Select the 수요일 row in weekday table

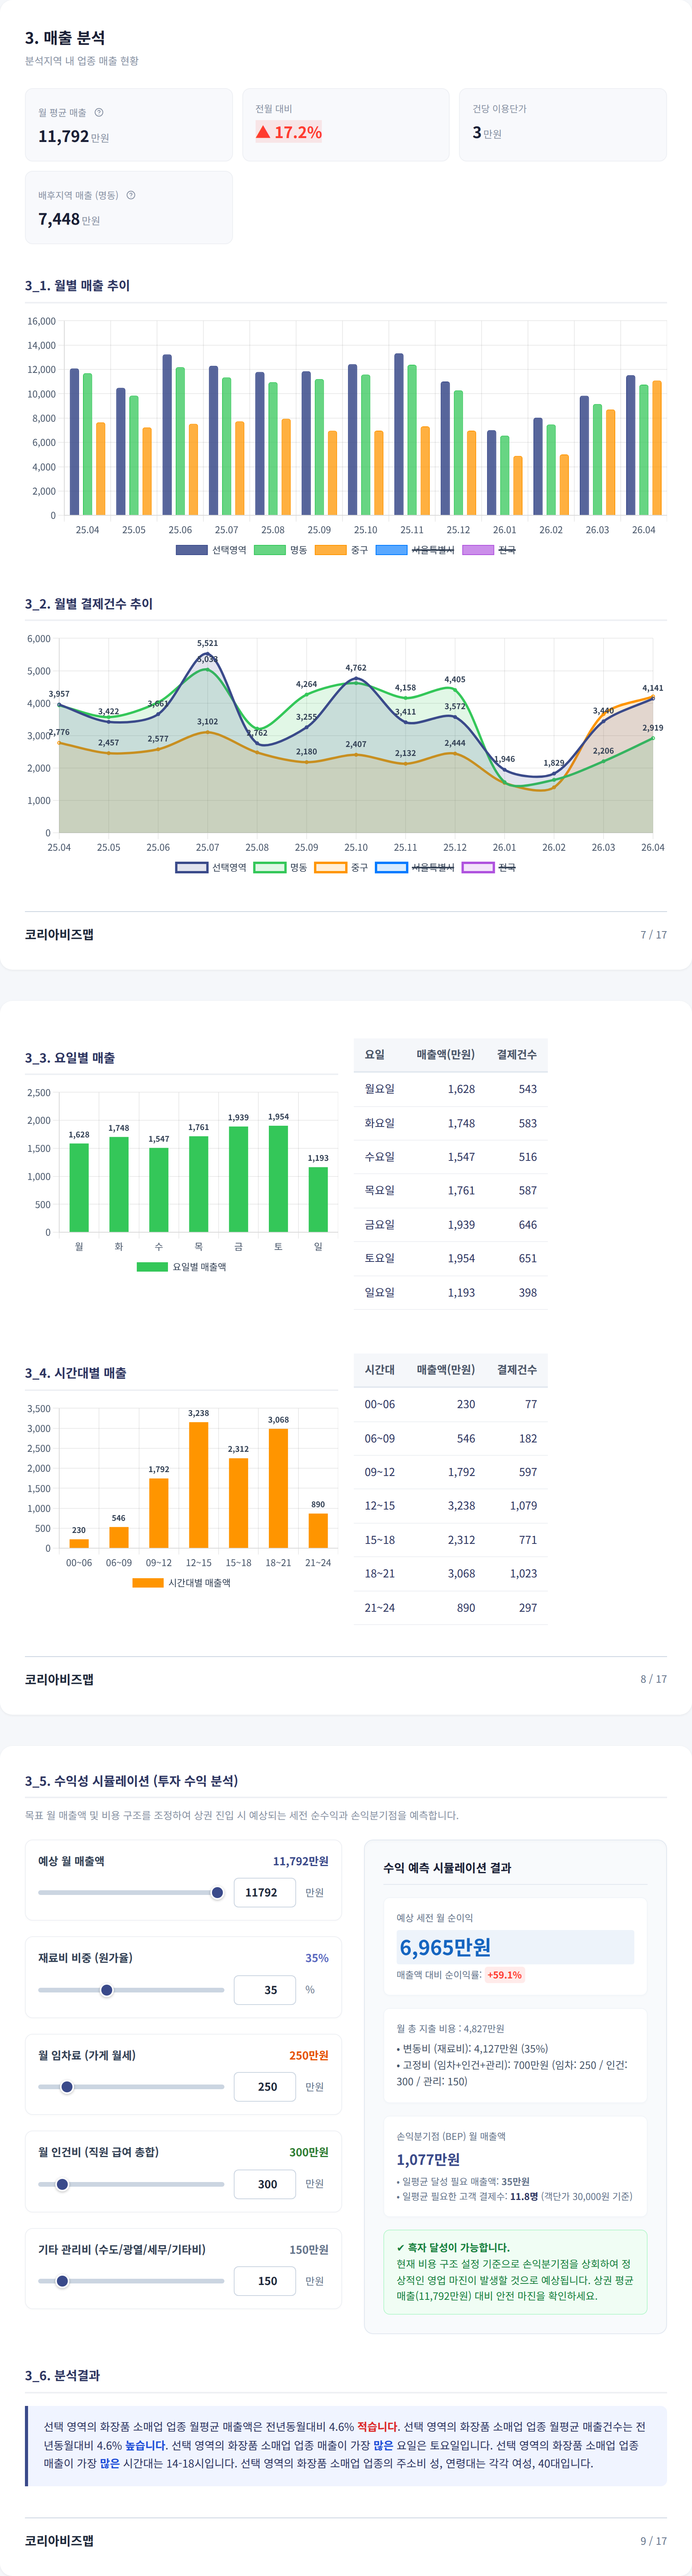pyautogui.click(x=450, y=1157)
